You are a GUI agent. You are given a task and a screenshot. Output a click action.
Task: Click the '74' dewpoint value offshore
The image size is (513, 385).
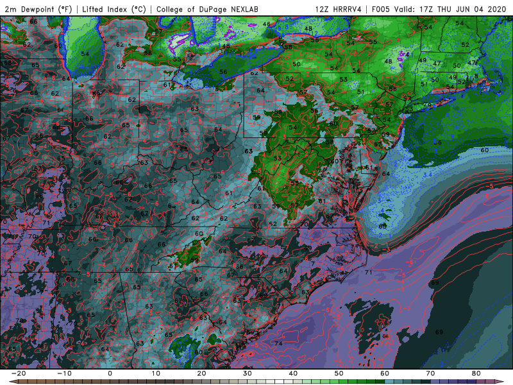[279, 343]
